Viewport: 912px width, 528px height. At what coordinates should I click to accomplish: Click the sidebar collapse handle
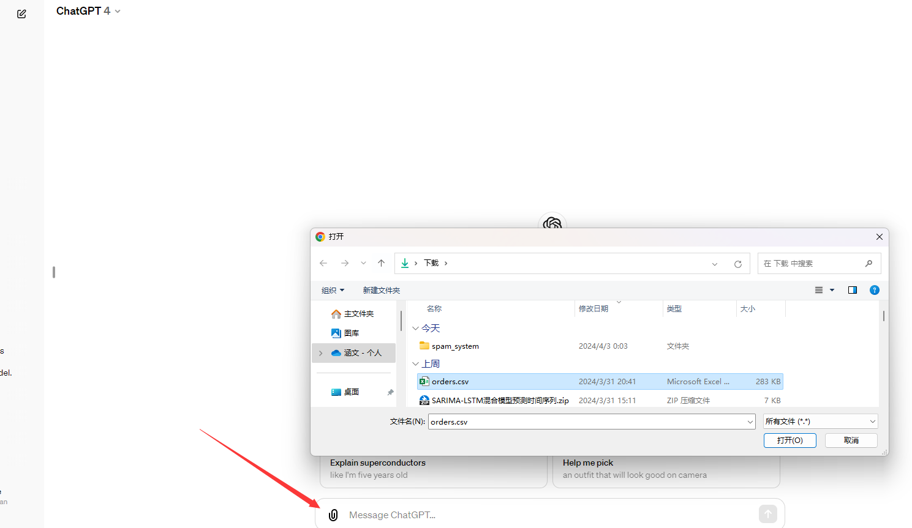[54, 272]
